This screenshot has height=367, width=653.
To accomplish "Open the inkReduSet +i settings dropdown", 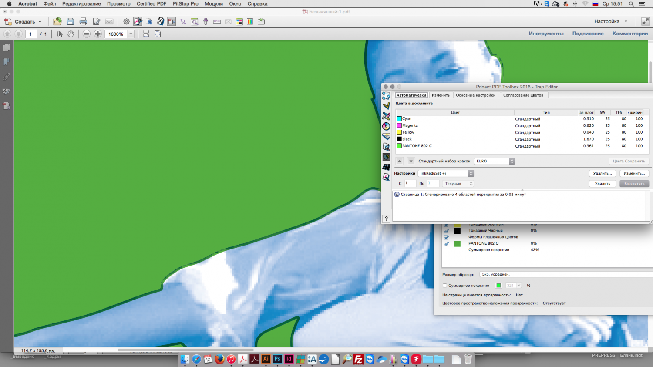I will (x=446, y=173).
